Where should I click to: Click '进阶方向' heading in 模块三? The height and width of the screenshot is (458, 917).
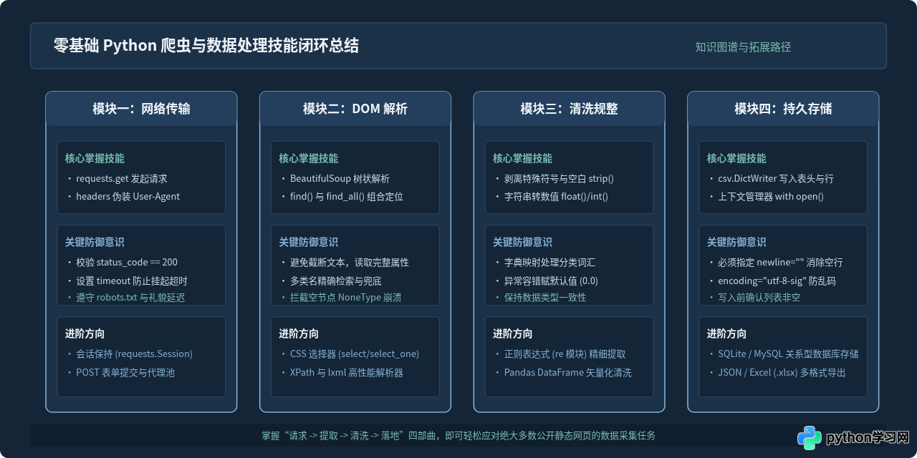point(512,334)
